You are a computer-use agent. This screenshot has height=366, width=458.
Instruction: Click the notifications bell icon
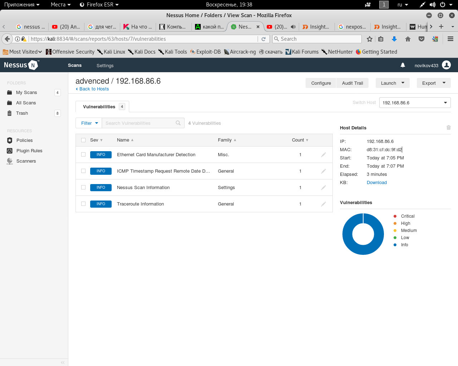click(403, 65)
